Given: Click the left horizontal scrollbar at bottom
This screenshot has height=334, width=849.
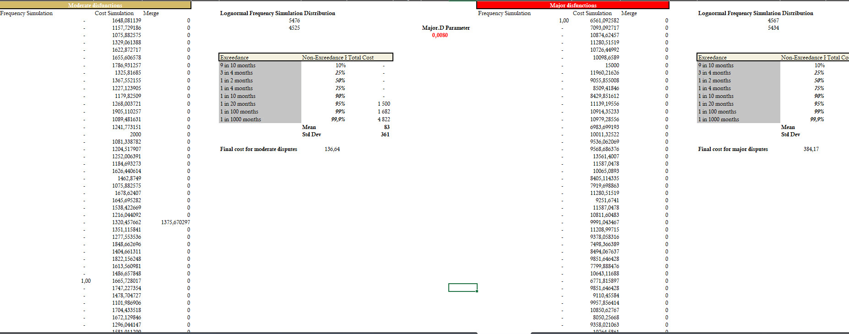Looking at the screenshot, I should coord(238,333).
